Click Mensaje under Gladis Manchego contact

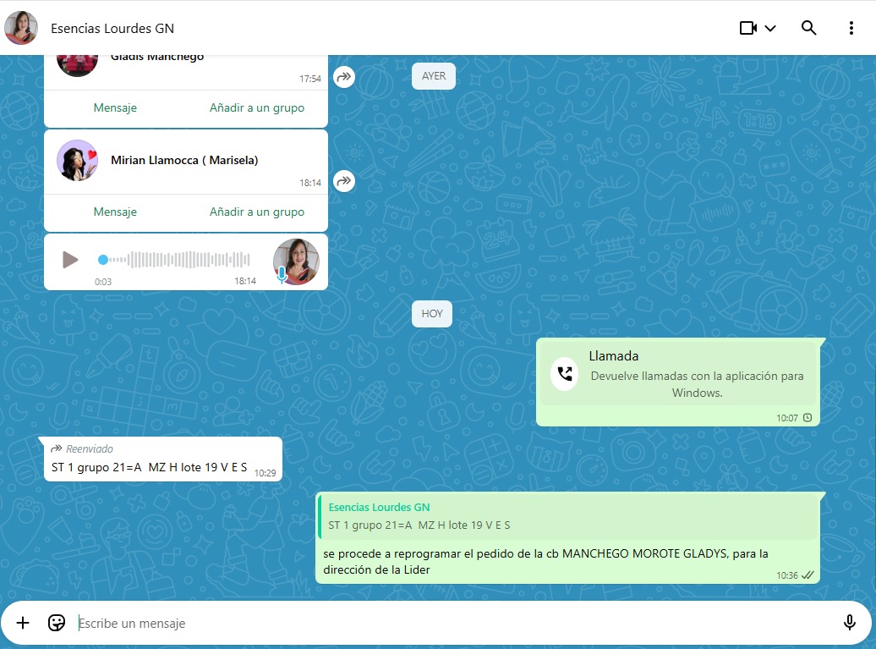115,107
